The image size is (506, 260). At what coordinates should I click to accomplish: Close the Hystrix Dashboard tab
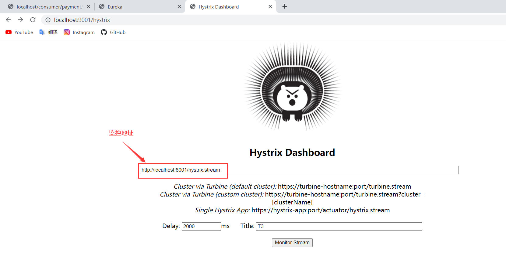coord(270,6)
